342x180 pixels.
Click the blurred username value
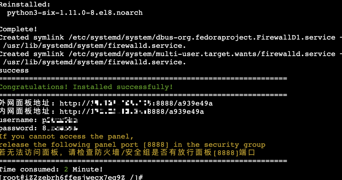coord(60,120)
